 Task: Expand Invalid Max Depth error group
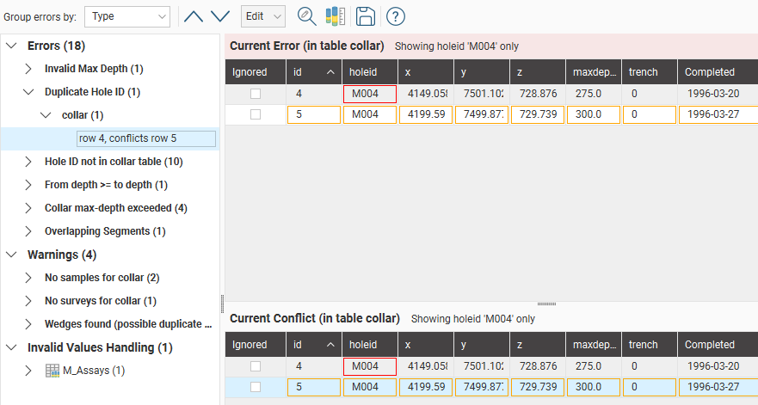point(28,68)
